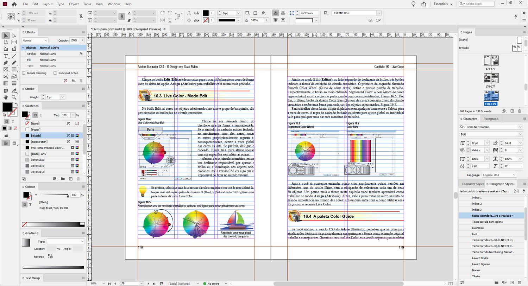
Task: Select the Hand tool
Action: point(6,97)
